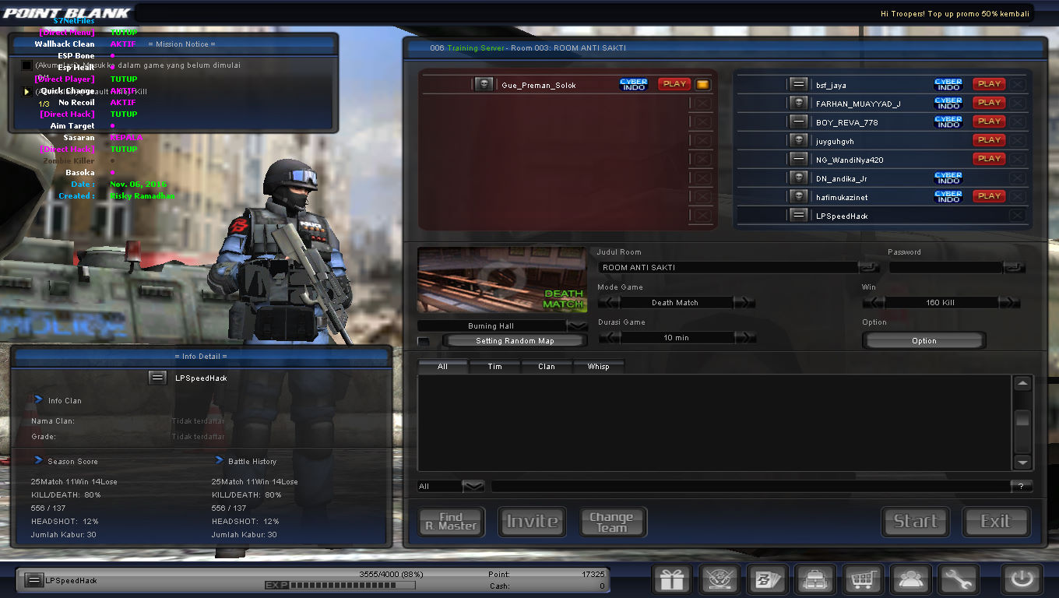
Task: Click the chat scrollbar up arrow
Action: (1022, 383)
